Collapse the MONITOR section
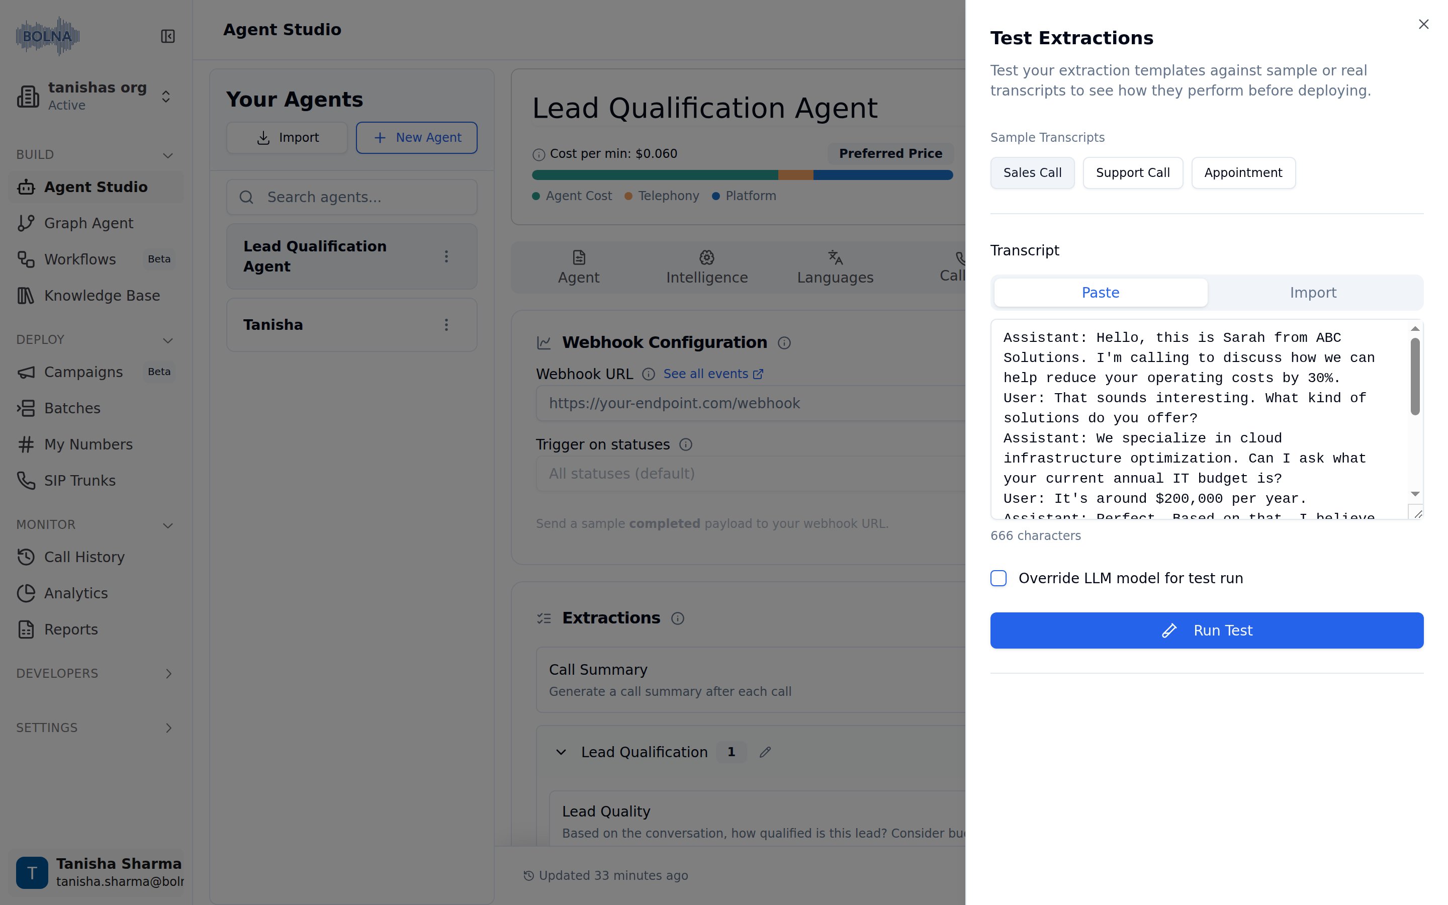 pos(168,525)
